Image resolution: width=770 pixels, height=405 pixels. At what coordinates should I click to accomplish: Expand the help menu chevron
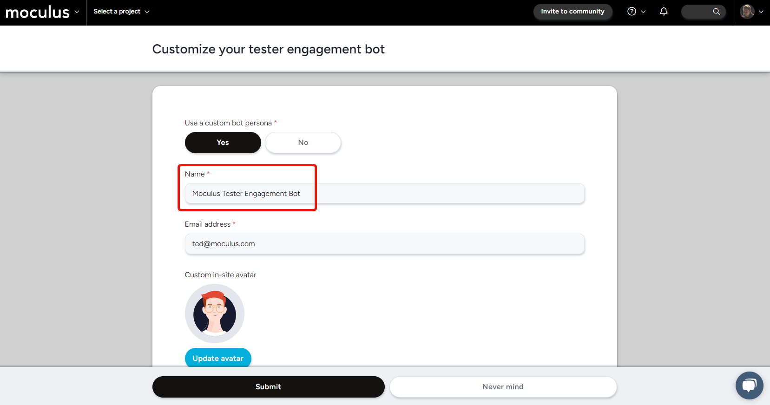[644, 12]
